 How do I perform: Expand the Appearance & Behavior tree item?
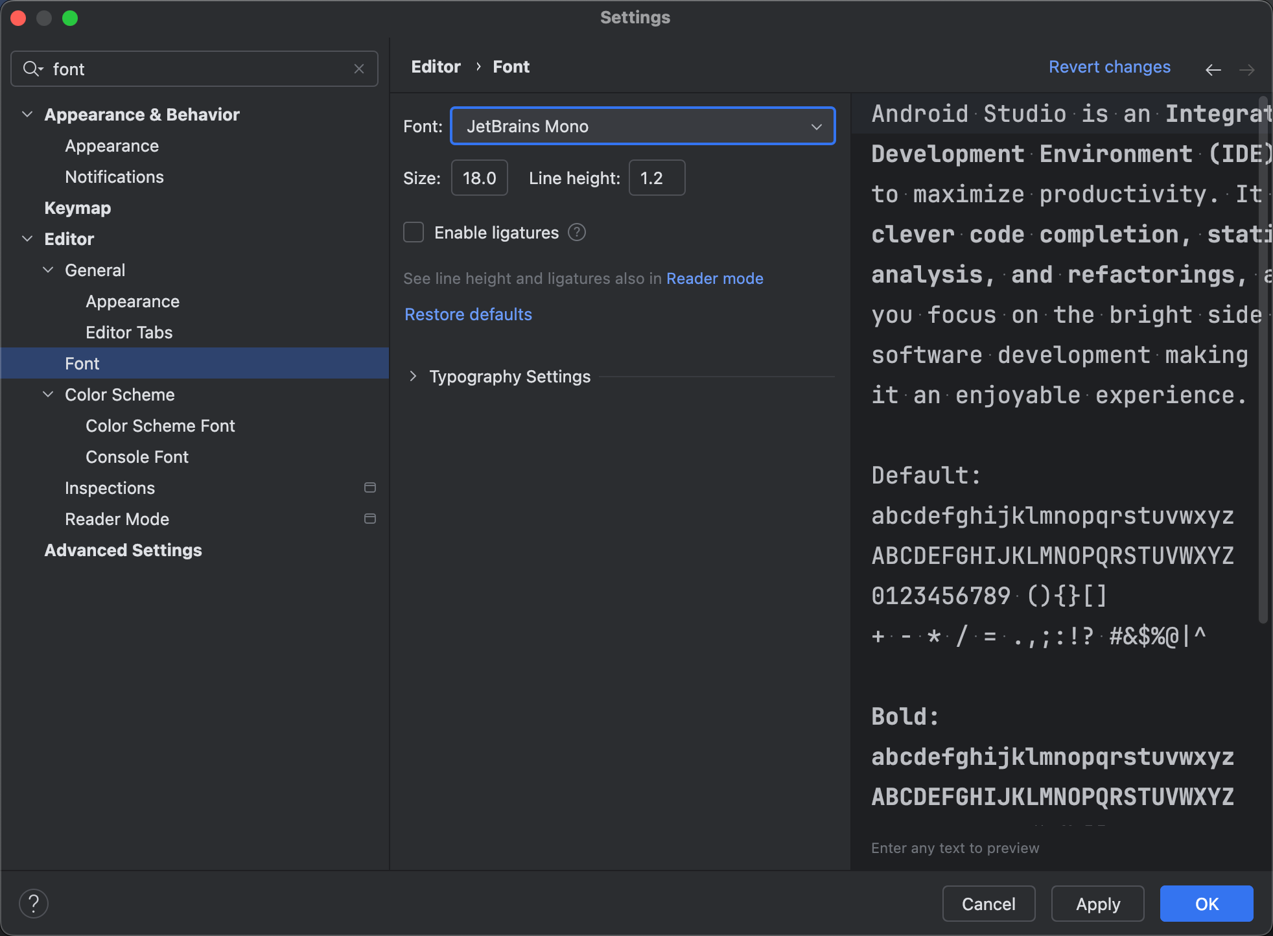28,113
